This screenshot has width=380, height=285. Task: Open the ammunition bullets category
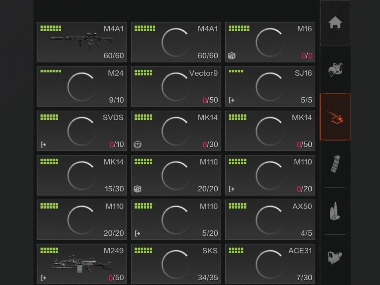[335, 211]
